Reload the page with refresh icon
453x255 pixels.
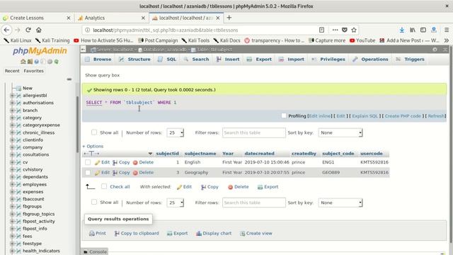point(28,30)
